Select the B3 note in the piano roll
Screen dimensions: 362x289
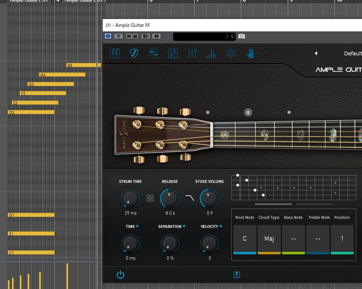pos(82,65)
